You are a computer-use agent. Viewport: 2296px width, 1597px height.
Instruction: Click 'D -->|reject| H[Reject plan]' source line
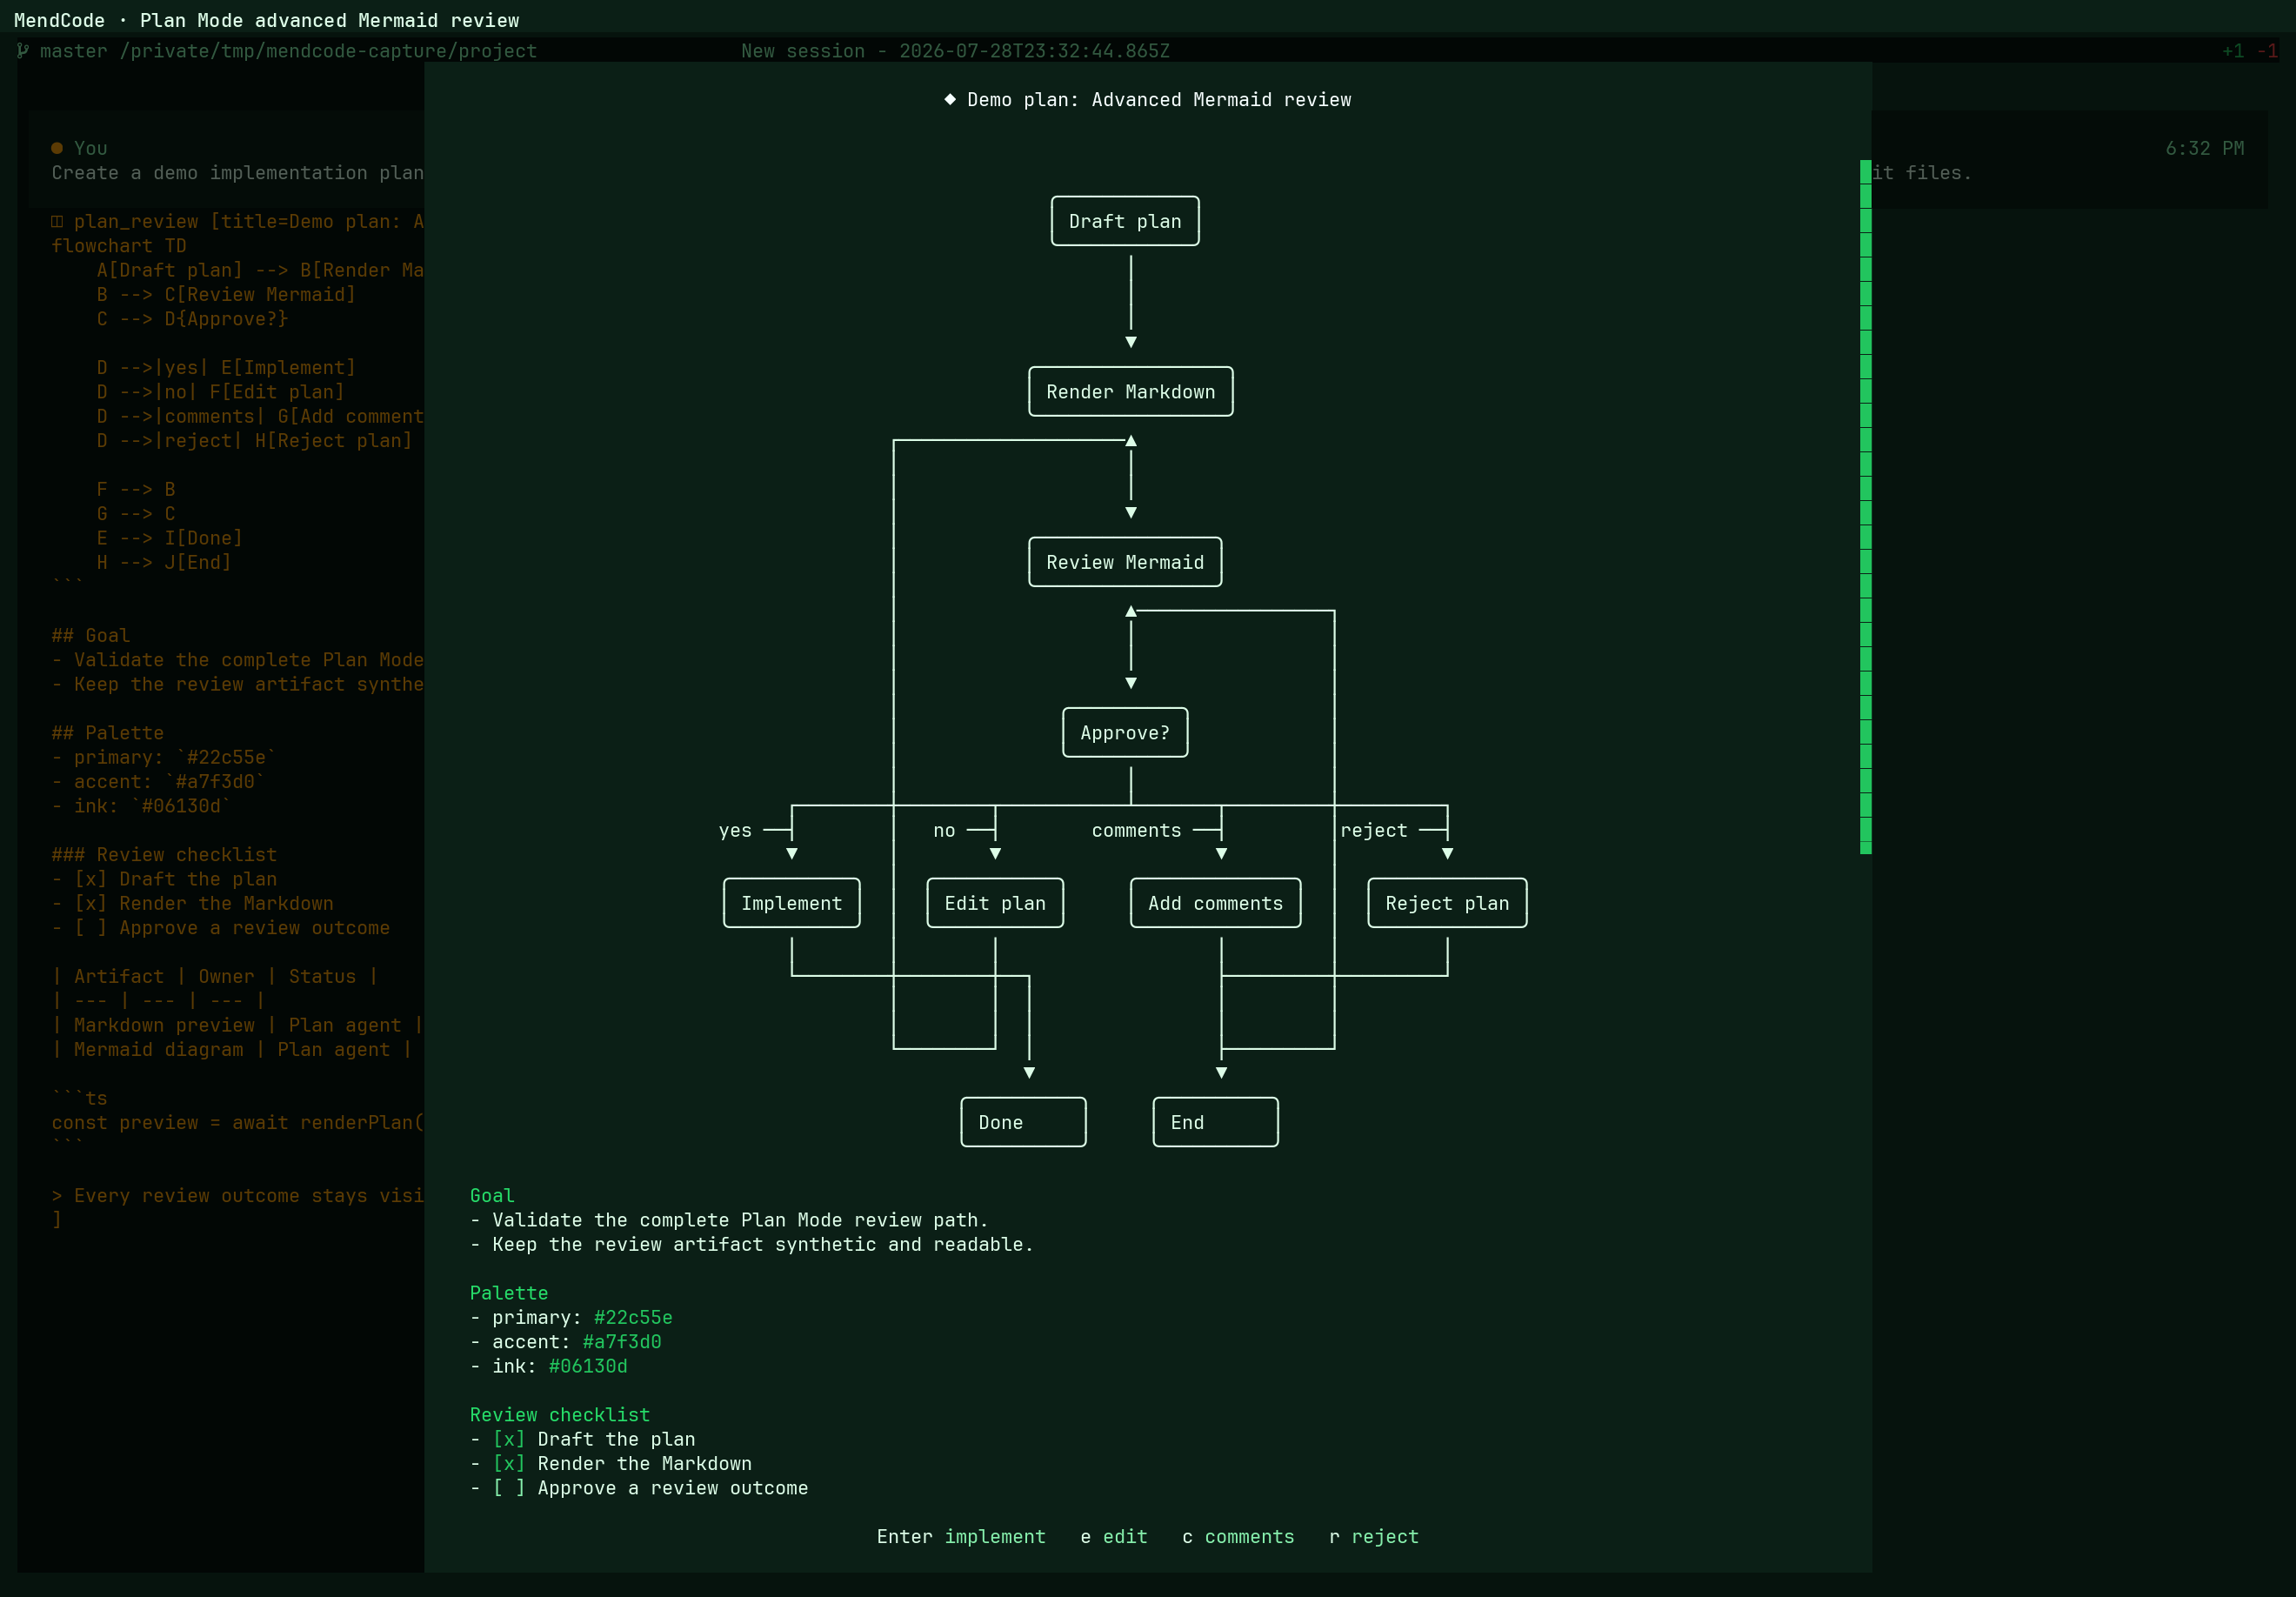tap(254, 441)
